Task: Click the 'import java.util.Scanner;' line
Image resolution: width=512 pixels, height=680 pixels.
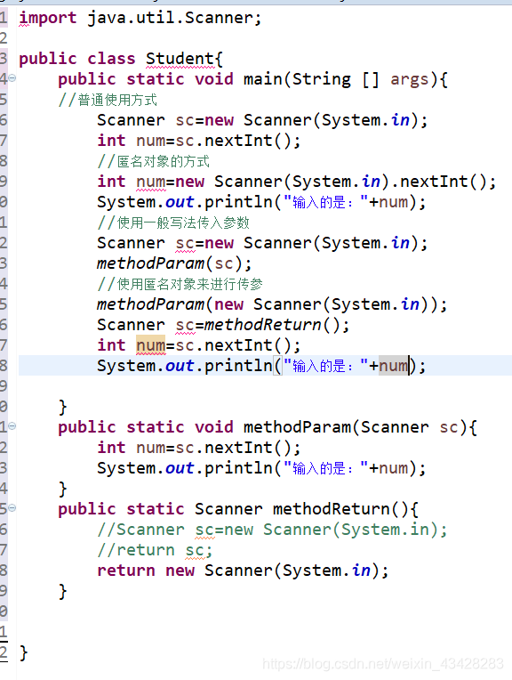Action: click(140, 18)
